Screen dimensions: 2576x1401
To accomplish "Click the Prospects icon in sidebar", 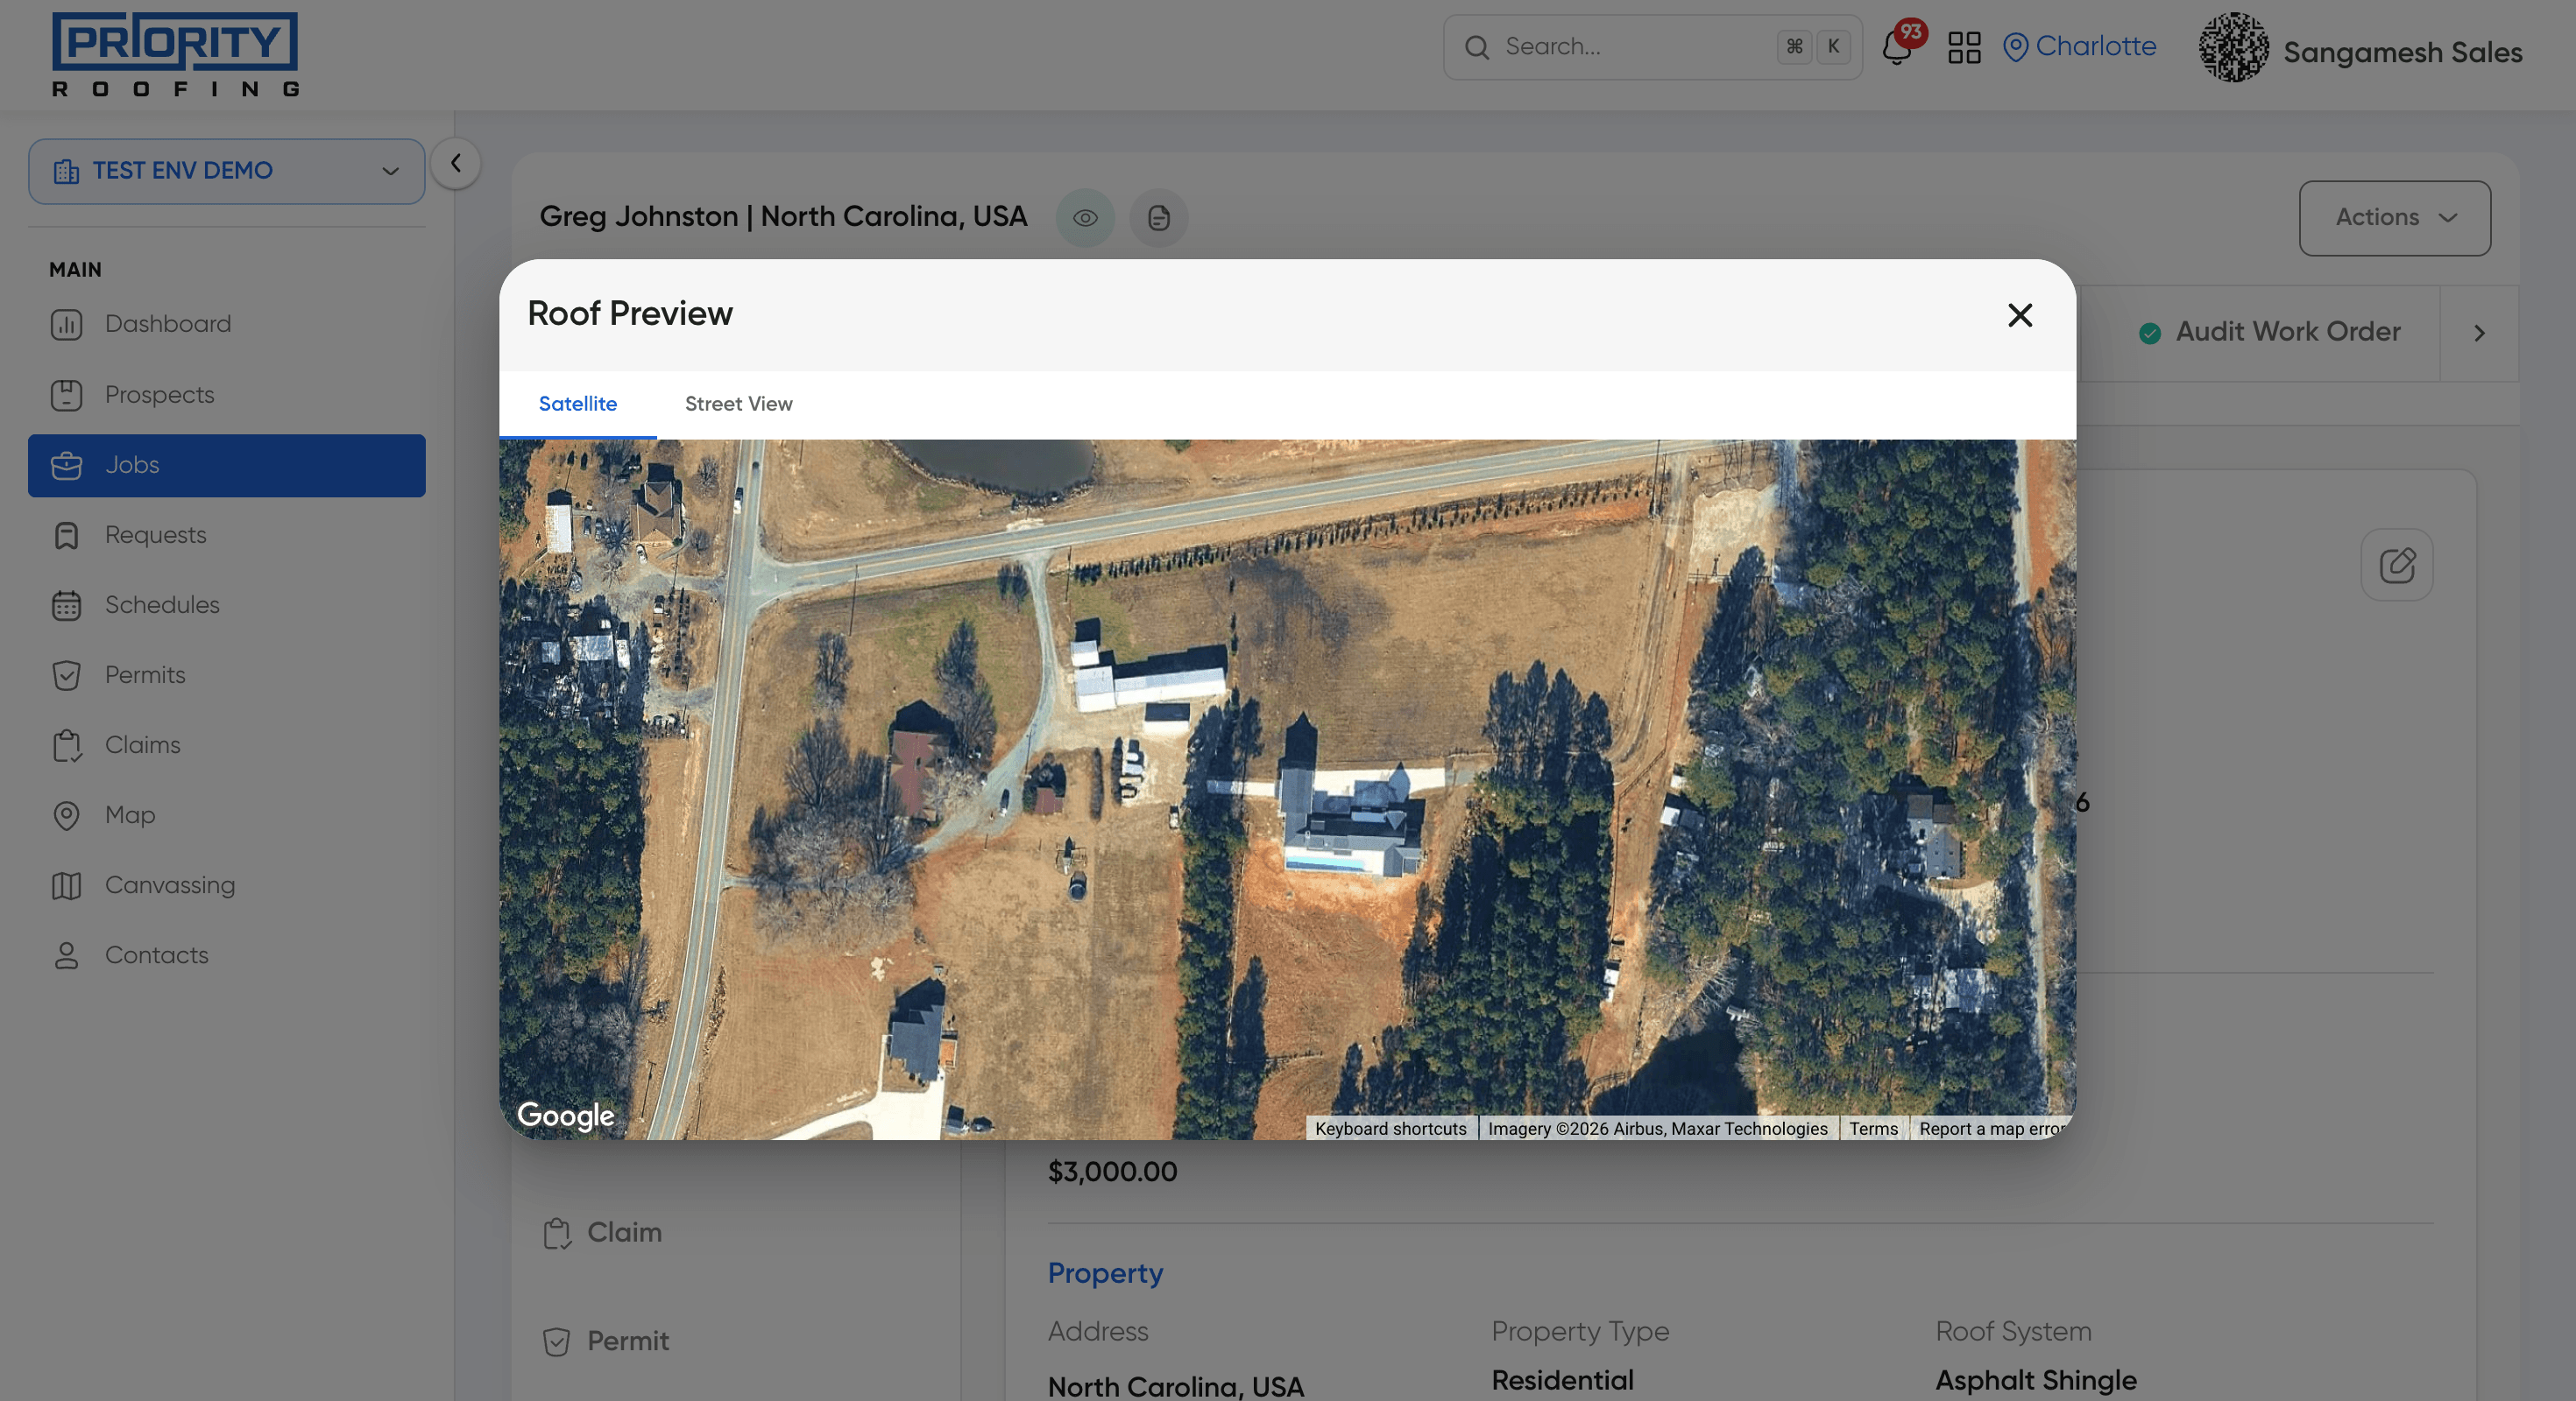I will click(66, 395).
